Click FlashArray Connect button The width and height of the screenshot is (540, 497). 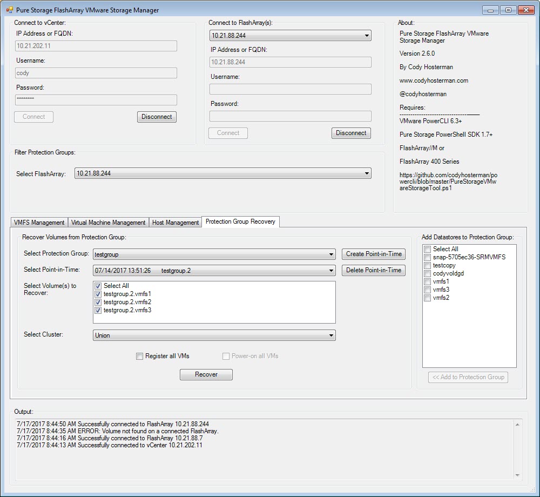point(228,133)
